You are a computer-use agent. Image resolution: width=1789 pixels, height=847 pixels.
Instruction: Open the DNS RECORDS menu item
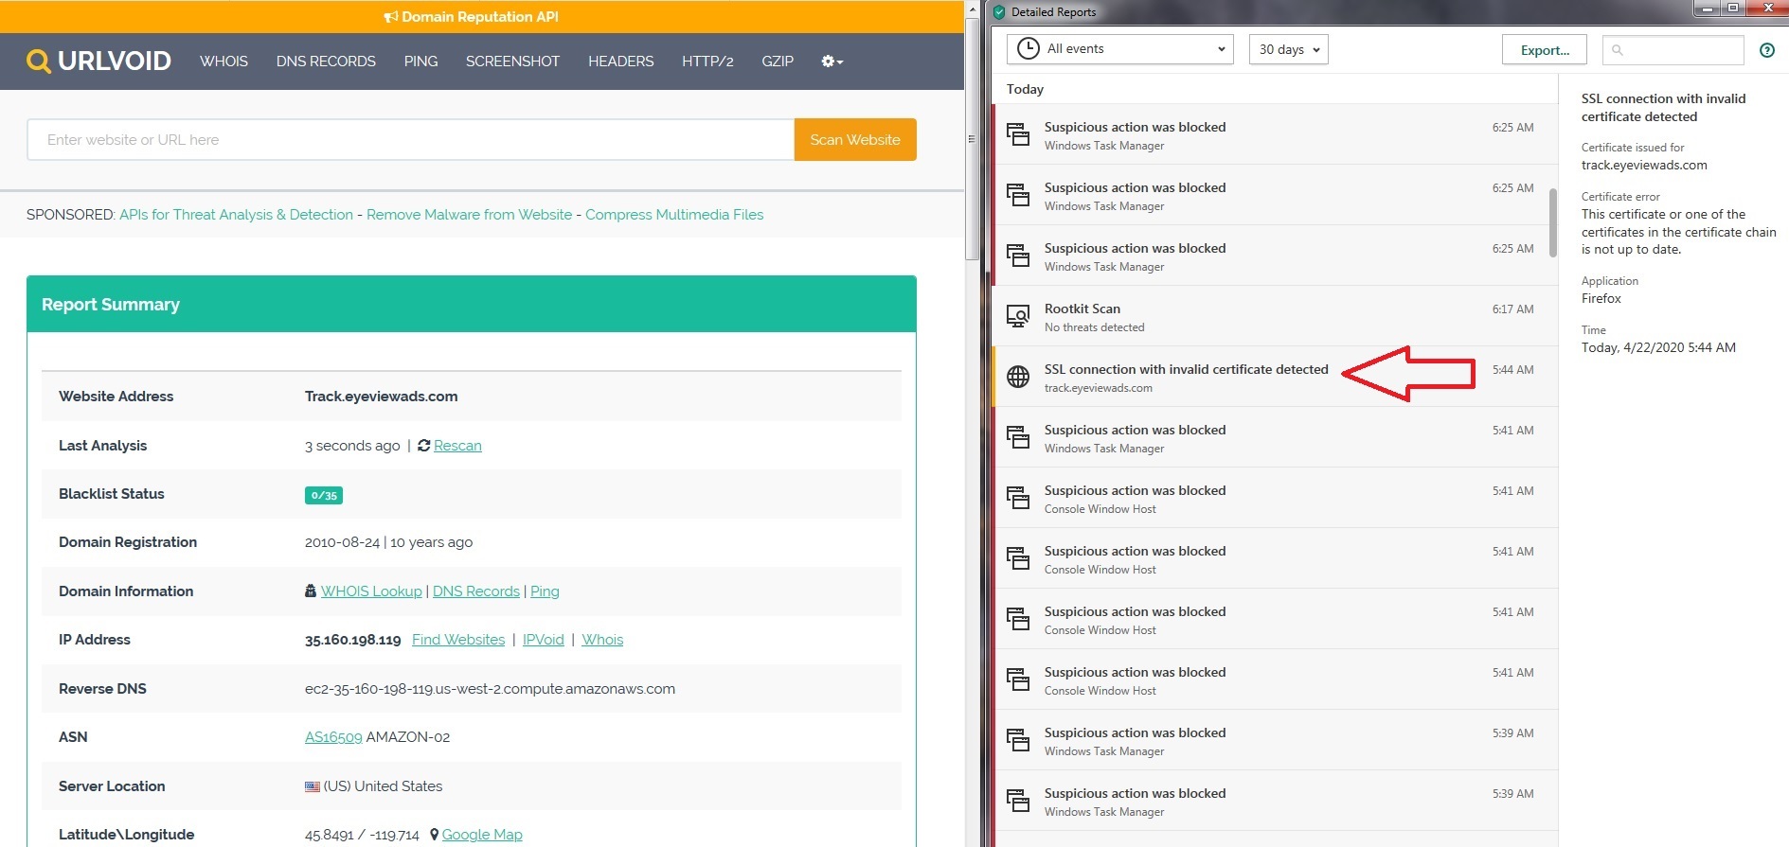click(326, 62)
